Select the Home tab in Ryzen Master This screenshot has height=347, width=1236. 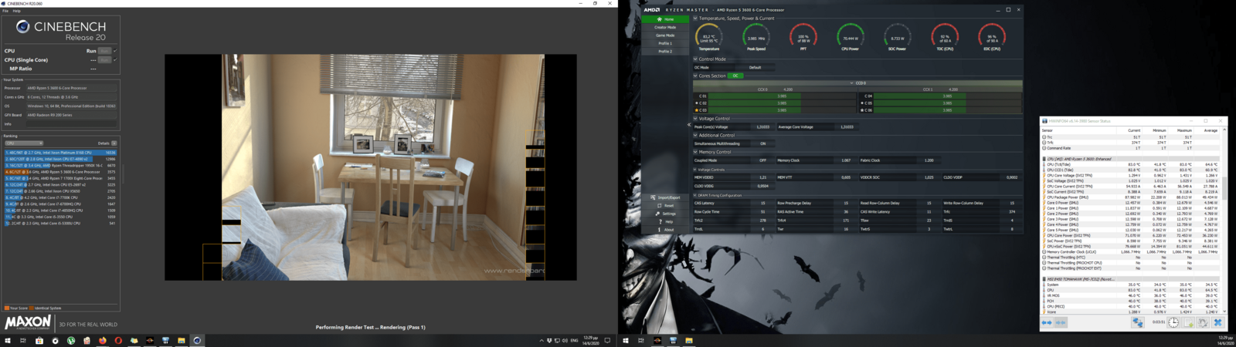pyautogui.click(x=665, y=19)
